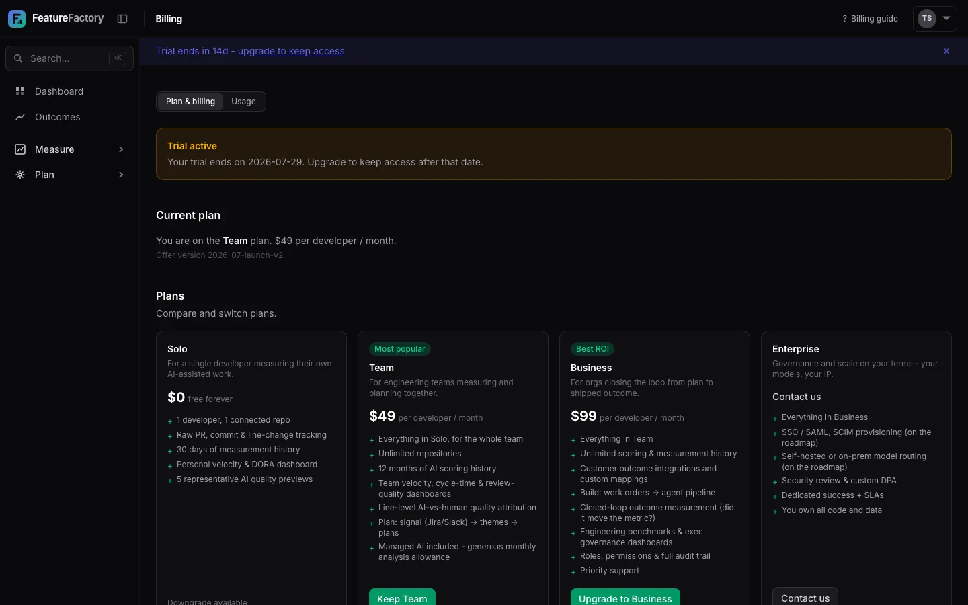Focus the Search input field
This screenshot has width=968, height=605.
click(x=69, y=58)
